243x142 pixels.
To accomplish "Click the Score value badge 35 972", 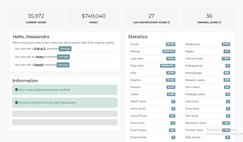I will tap(170, 44).
